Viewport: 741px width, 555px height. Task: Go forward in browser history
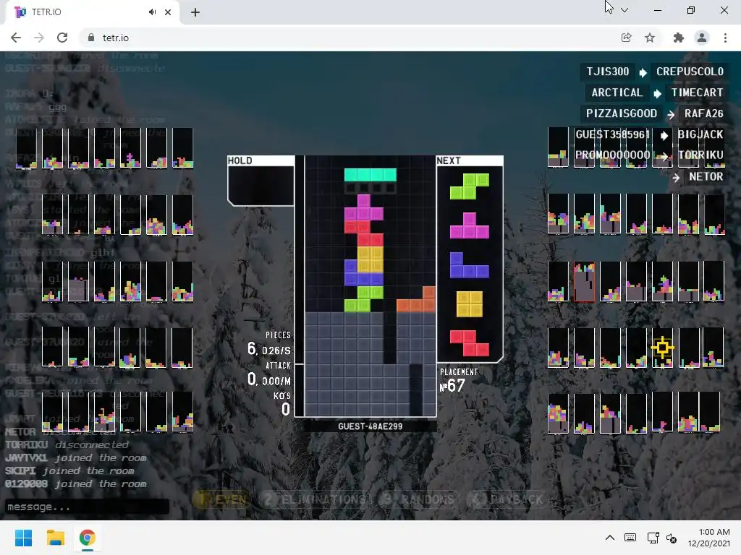point(39,38)
